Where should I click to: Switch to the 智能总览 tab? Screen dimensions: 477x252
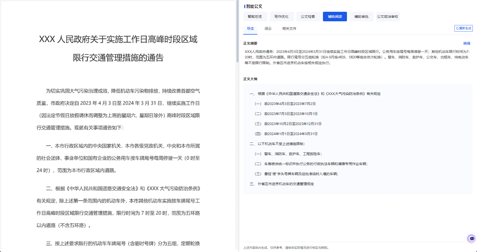[x=255, y=17]
